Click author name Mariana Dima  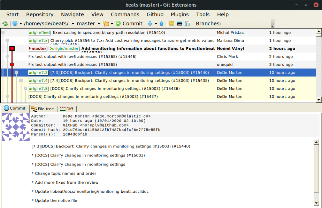coord(230,41)
